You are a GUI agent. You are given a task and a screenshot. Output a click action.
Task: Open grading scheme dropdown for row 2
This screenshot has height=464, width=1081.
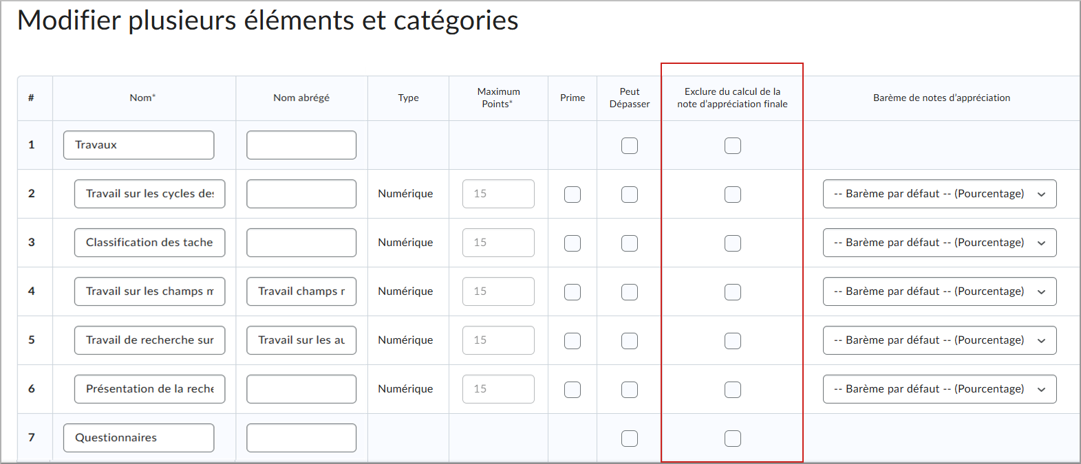tap(939, 194)
